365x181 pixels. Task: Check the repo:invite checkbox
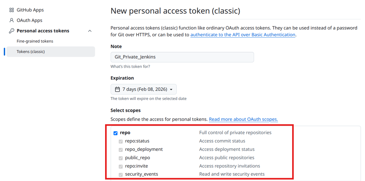pyautogui.click(x=121, y=166)
